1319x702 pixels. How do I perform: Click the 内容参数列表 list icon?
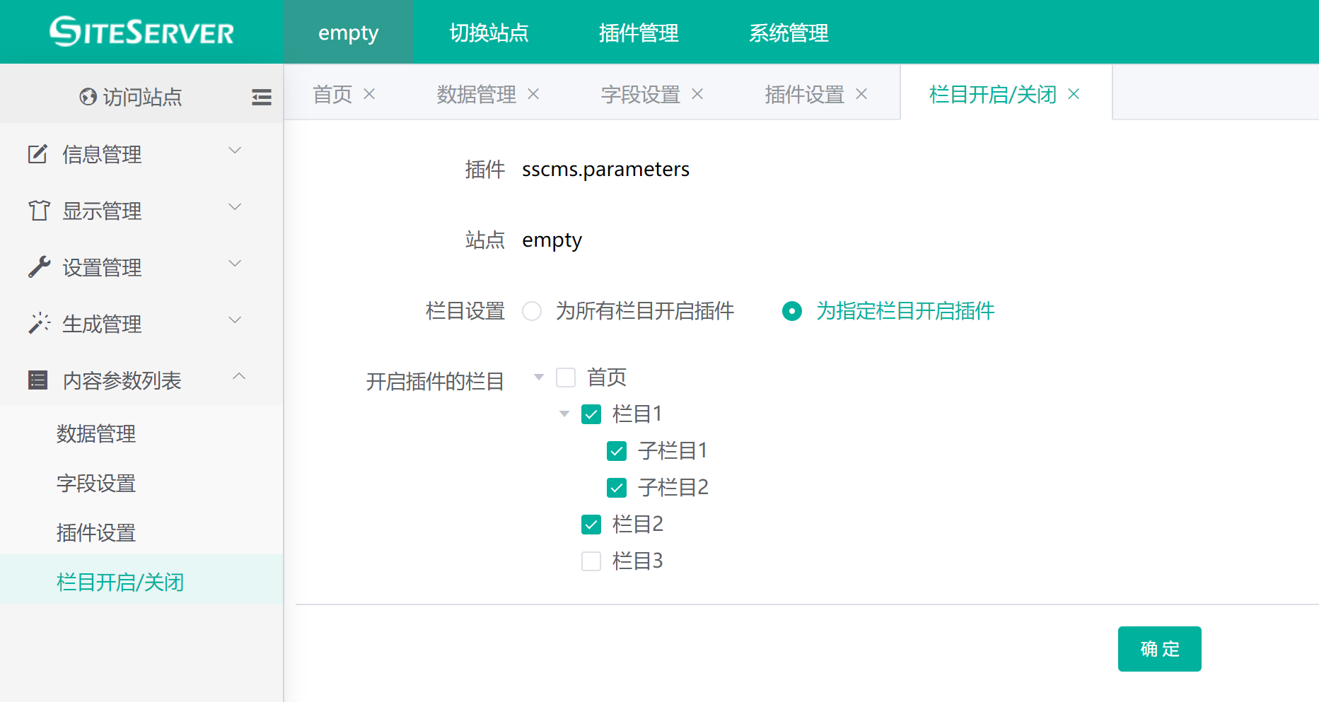click(38, 380)
